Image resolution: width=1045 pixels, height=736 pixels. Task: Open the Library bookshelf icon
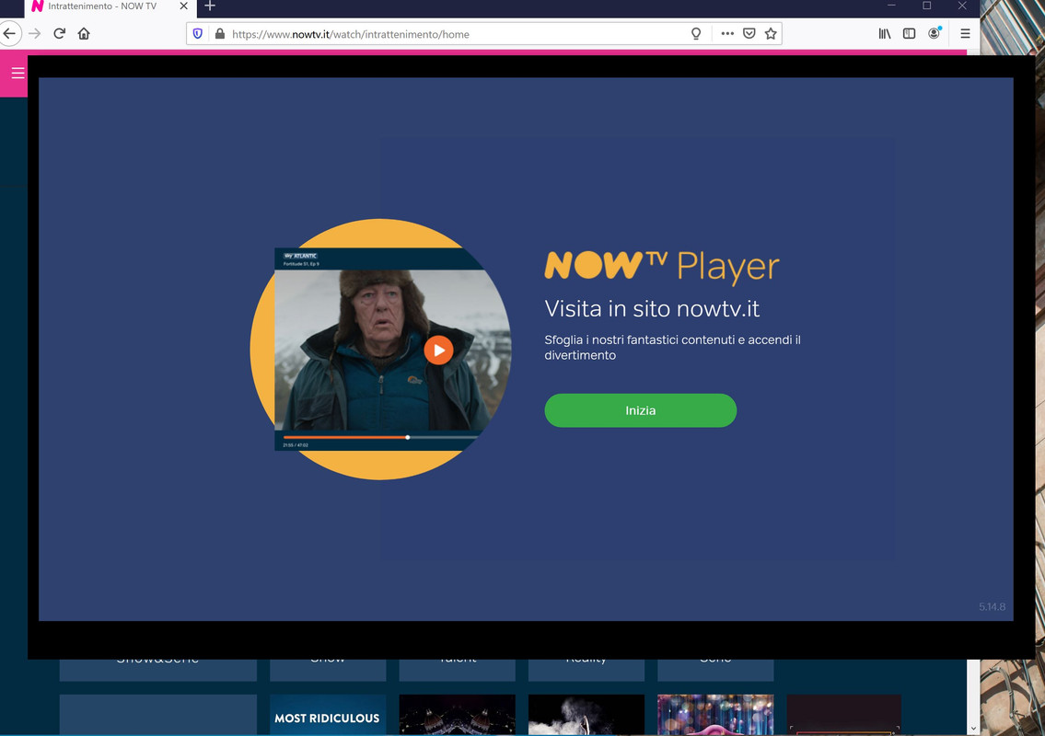(x=885, y=34)
